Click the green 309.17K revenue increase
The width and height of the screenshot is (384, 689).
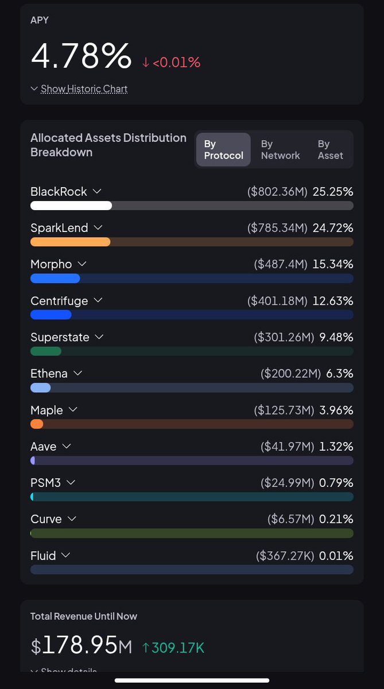(173, 648)
